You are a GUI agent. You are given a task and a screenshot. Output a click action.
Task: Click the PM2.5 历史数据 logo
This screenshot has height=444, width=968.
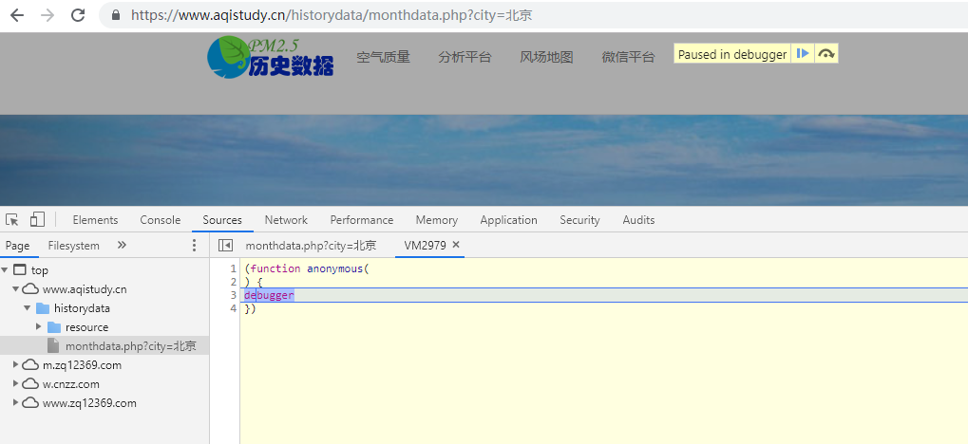271,57
